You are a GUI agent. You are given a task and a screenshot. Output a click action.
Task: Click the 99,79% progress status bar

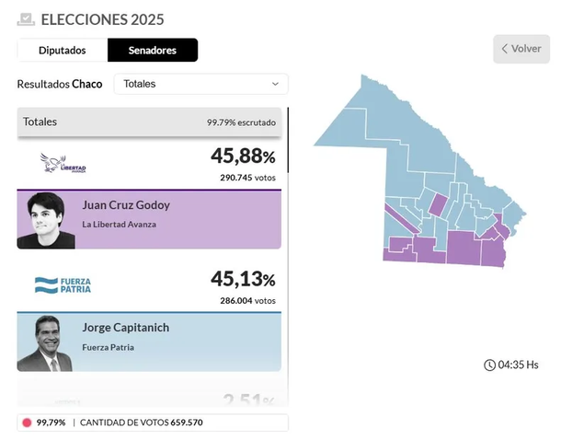click(x=152, y=423)
